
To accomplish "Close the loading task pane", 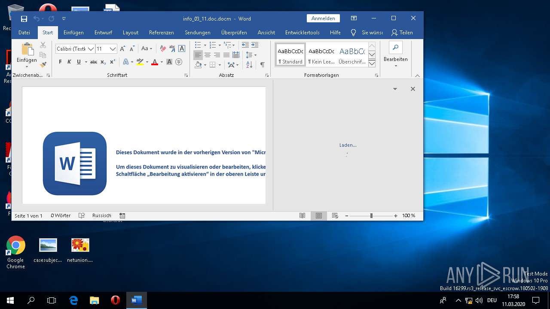I will 413,89.
